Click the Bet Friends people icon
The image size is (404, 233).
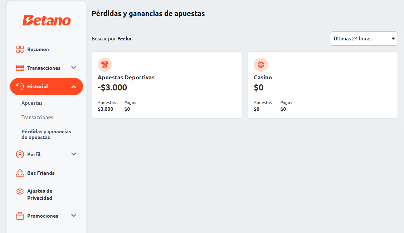click(20, 173)
